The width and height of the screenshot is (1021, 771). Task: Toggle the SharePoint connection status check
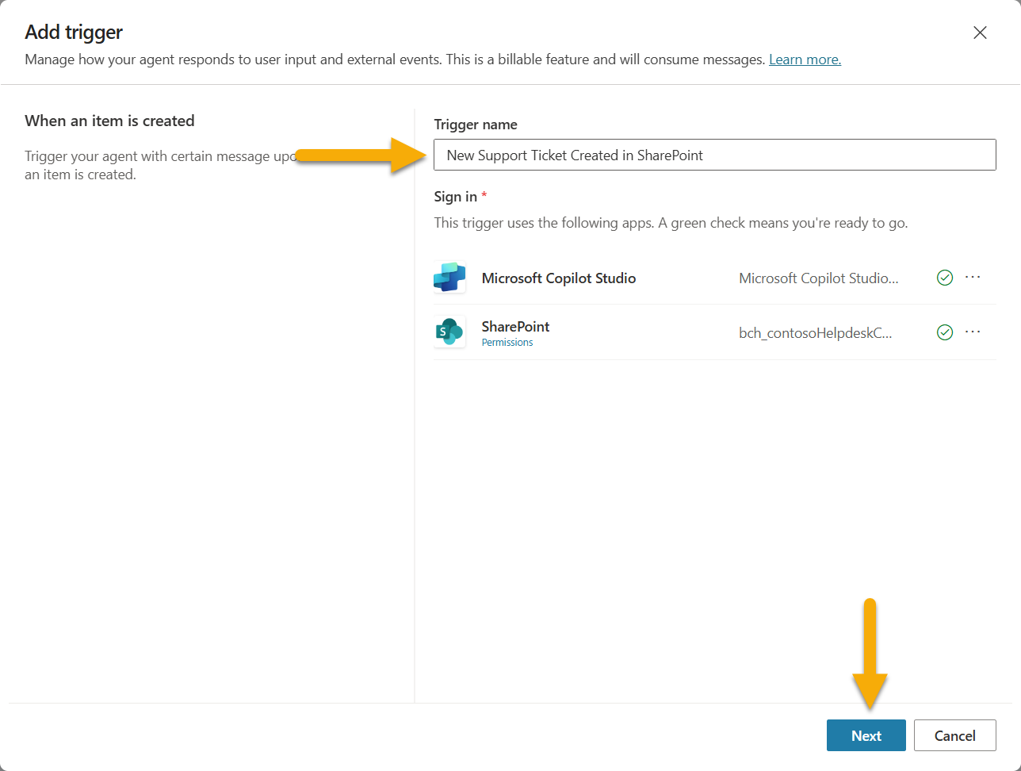[x=944, y=332]
